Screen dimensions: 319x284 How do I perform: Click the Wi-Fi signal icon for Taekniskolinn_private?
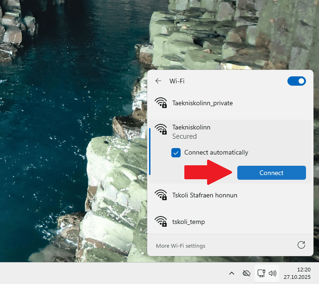tap(161, 103)
